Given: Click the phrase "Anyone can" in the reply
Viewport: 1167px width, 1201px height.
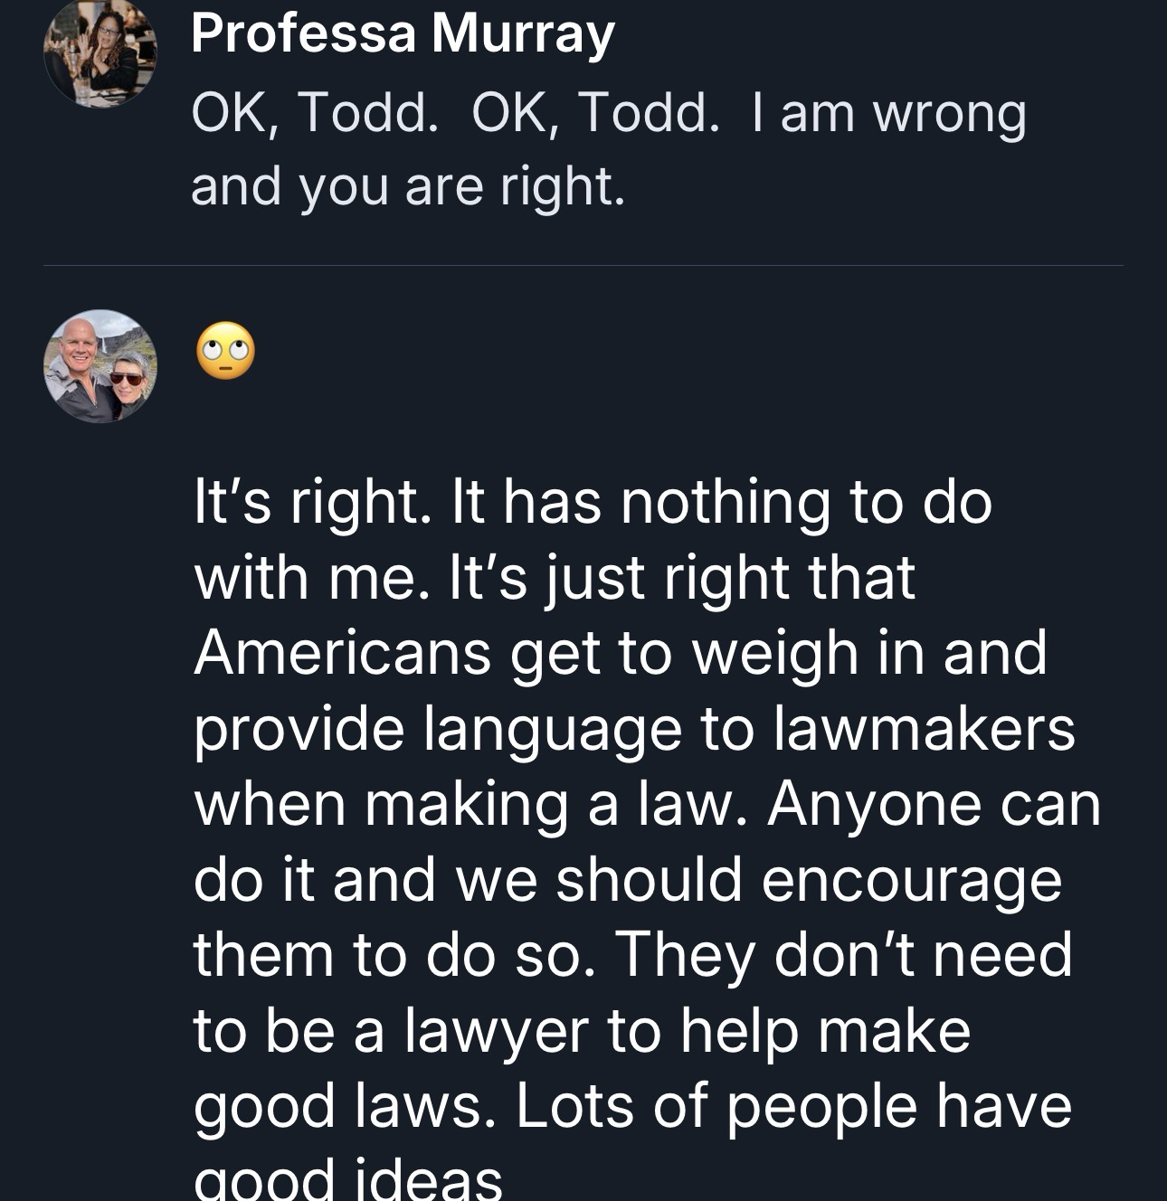Looking at the screenshot, I should coord(934,804).
